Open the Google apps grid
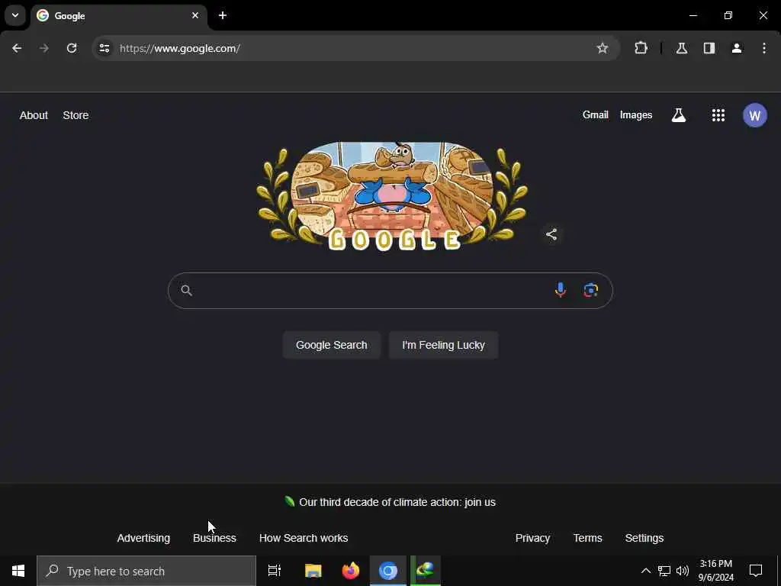781x586 pixels. pyautogui.click(x=718, y=115)
